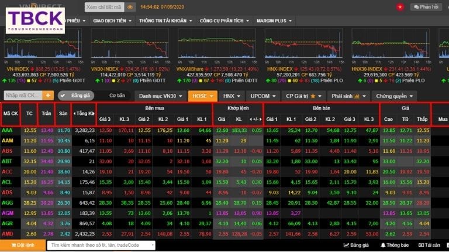Click the Nhập mã CK input field

coord(22,95)
